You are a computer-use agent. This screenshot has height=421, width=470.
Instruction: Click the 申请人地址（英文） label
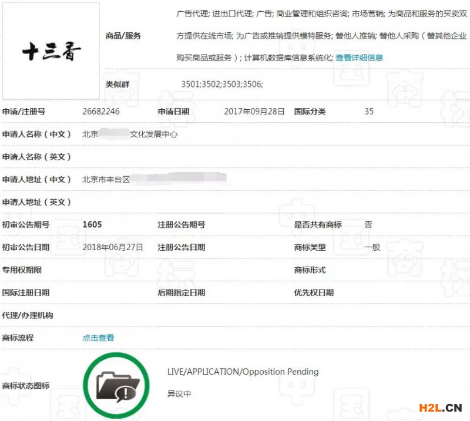click(x=36, y=202)
